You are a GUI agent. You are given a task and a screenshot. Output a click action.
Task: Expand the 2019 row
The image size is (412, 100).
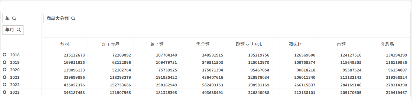4,62
